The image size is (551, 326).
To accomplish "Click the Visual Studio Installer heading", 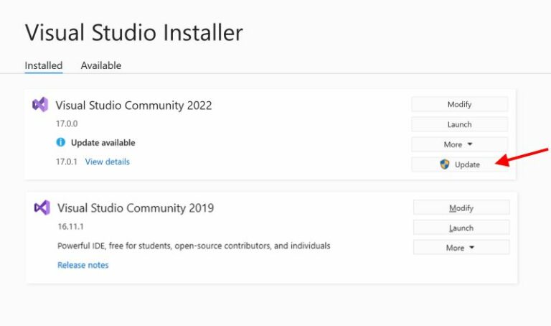I will pyautogui.click(x=134, y=32).
